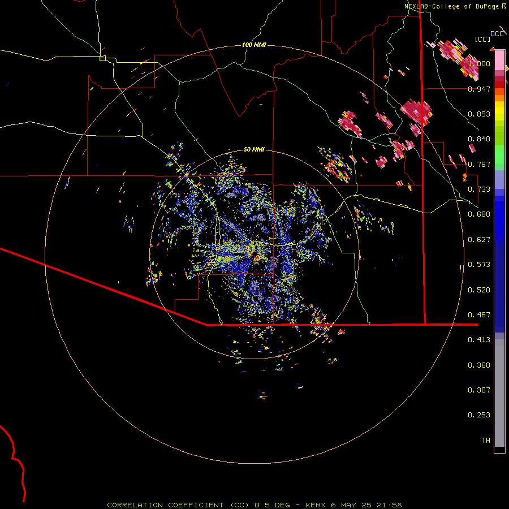Select the 0.360 scale value
The height and width of the screenshot is (509, 509).
pyautogui.click(x=479, y=365)
